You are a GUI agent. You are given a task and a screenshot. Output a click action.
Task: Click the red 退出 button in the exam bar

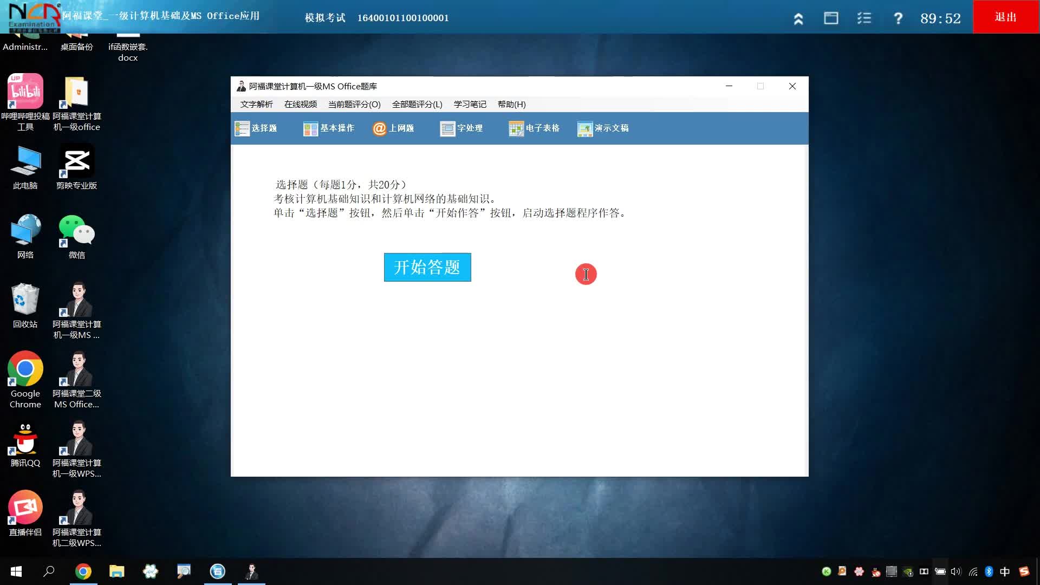1006,17
